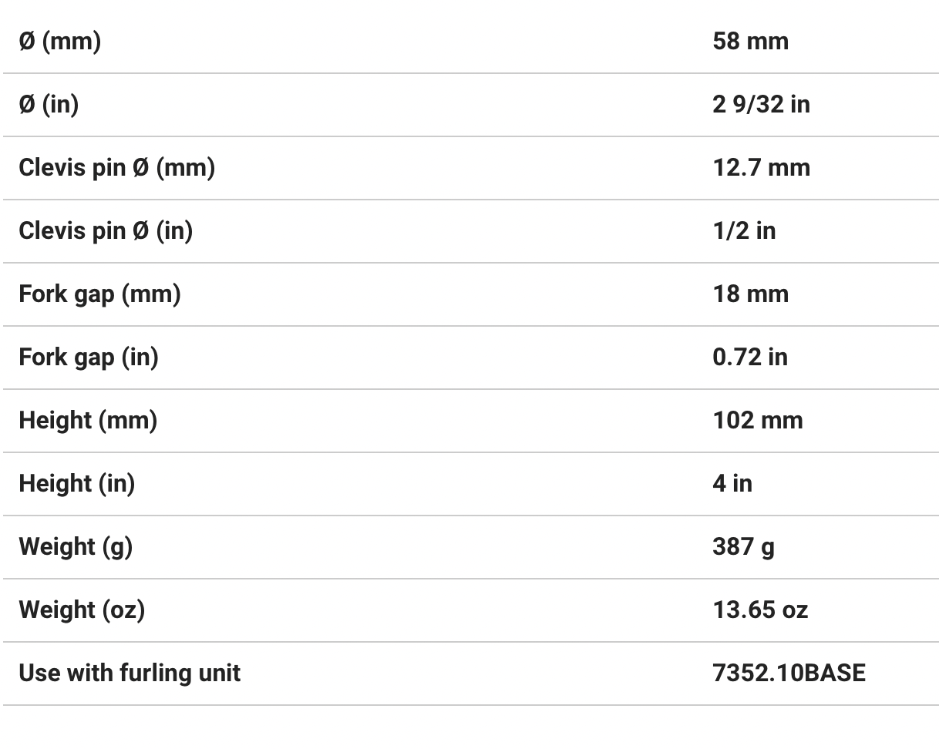Click the Fork gap (in) label

pyautogui.click(x=89, y=357)
